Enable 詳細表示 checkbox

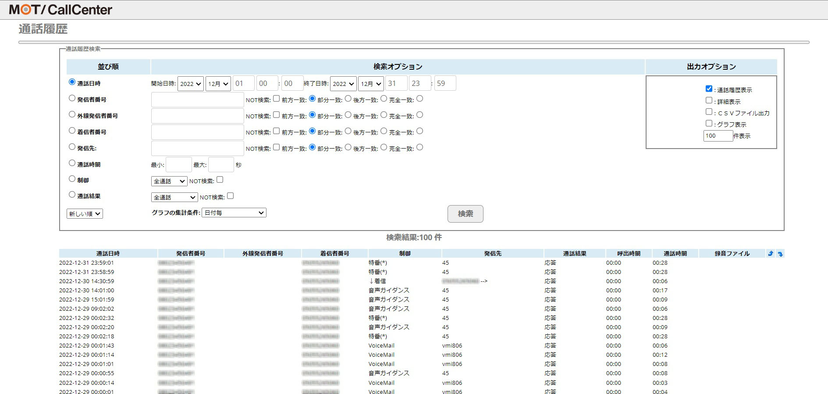(x=709, y=100)
